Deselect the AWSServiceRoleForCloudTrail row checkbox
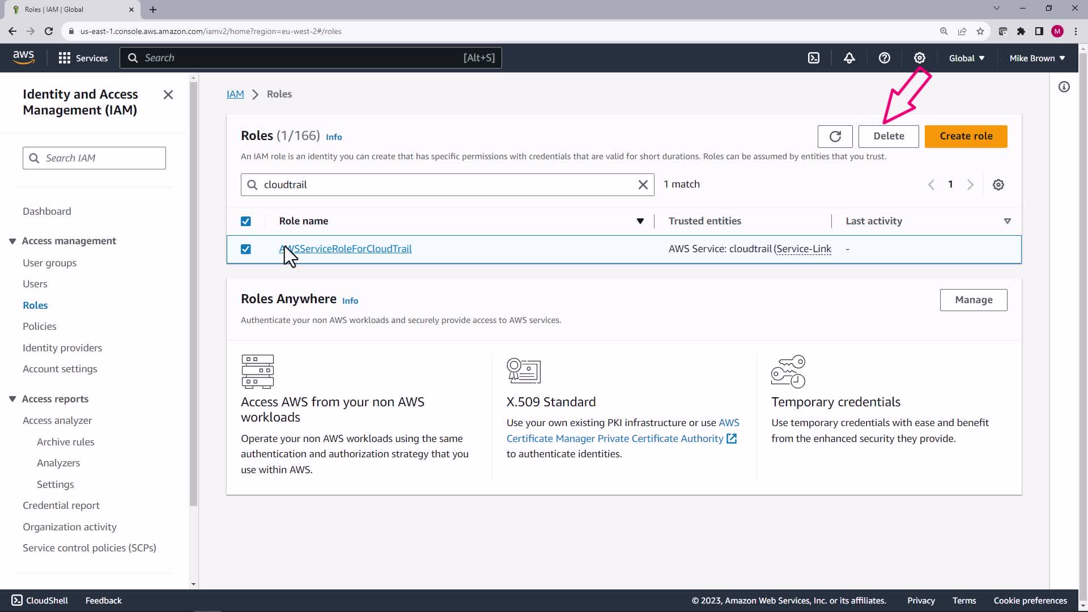Viewport: 1088px width, 612px height. [x=245, y=249]
